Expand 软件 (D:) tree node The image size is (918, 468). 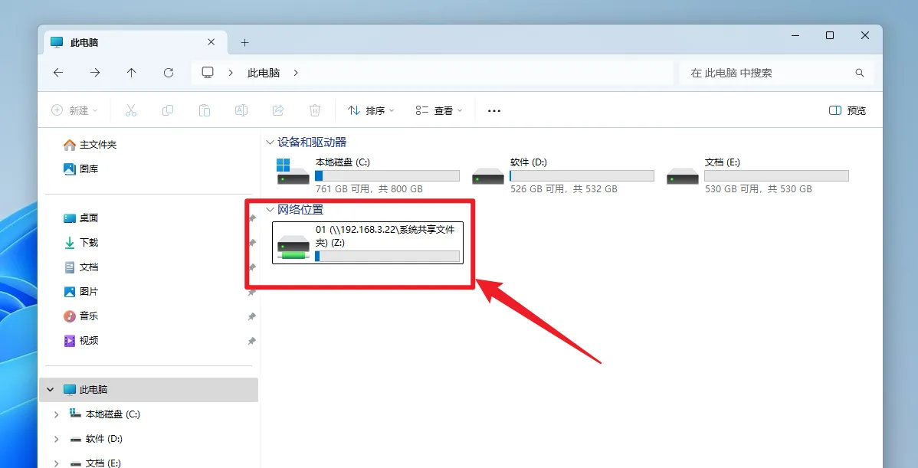[x=56, y=439]
